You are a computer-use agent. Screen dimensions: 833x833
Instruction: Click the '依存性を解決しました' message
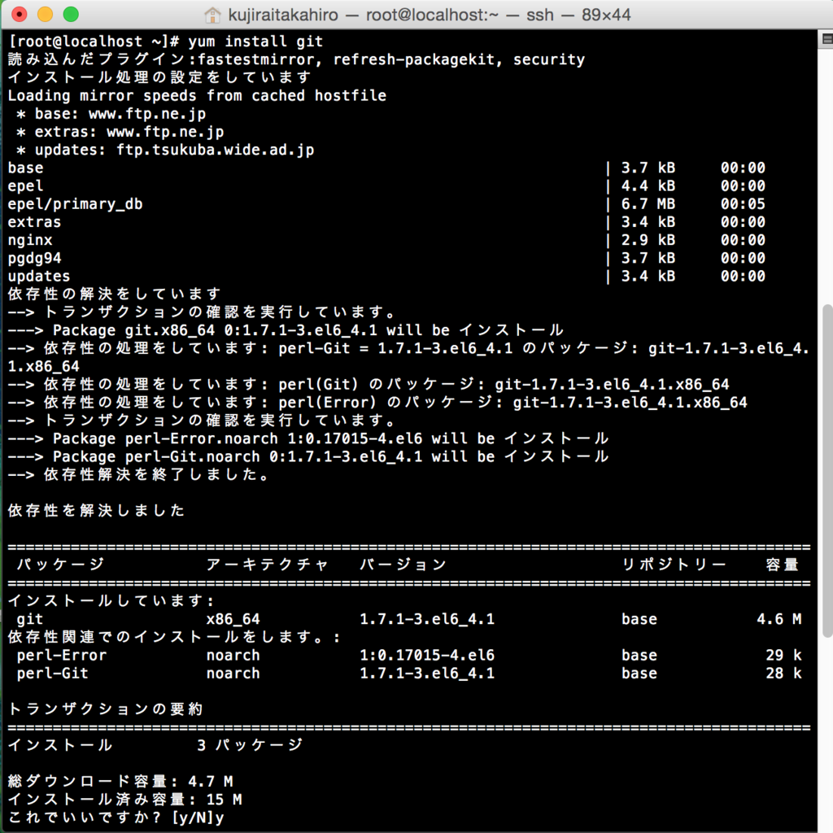96,511
